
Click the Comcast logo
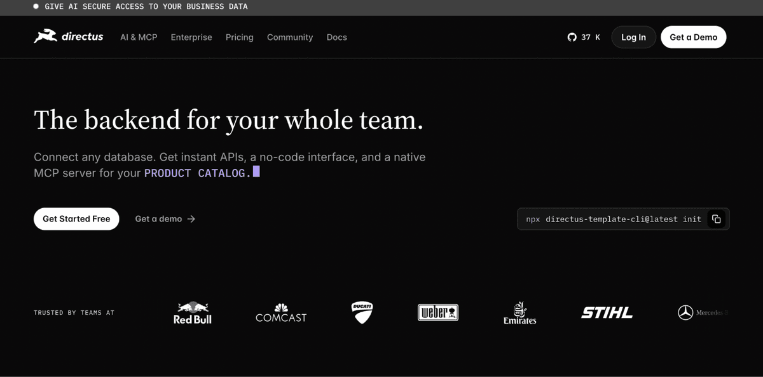tap(281, 313)
